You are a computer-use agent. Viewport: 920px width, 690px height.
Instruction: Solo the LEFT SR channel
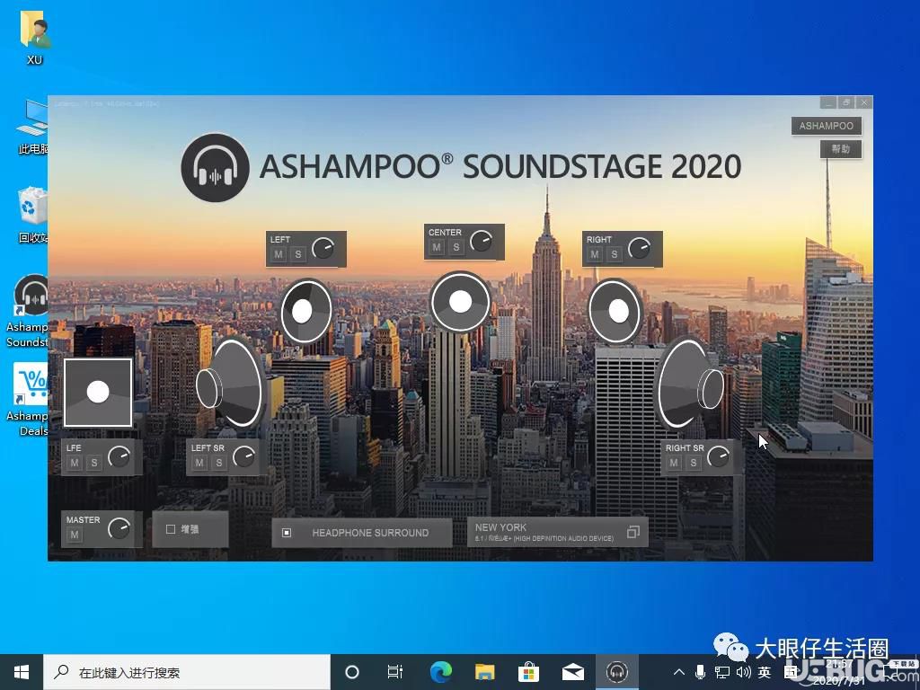click(x=219, y=463)
